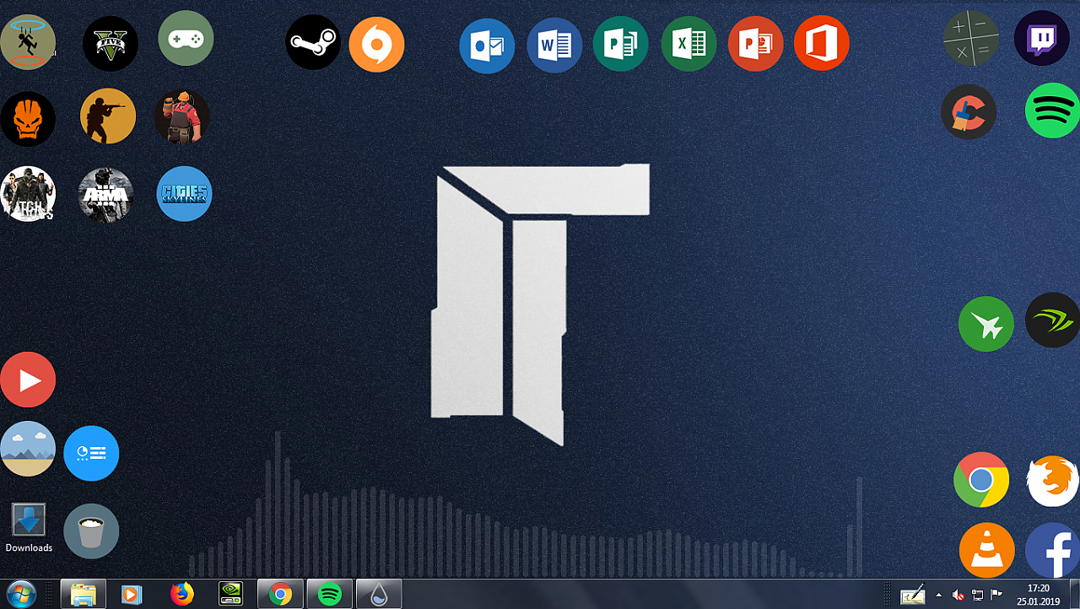Launch the purple Twitch icon

(1042, 38)
